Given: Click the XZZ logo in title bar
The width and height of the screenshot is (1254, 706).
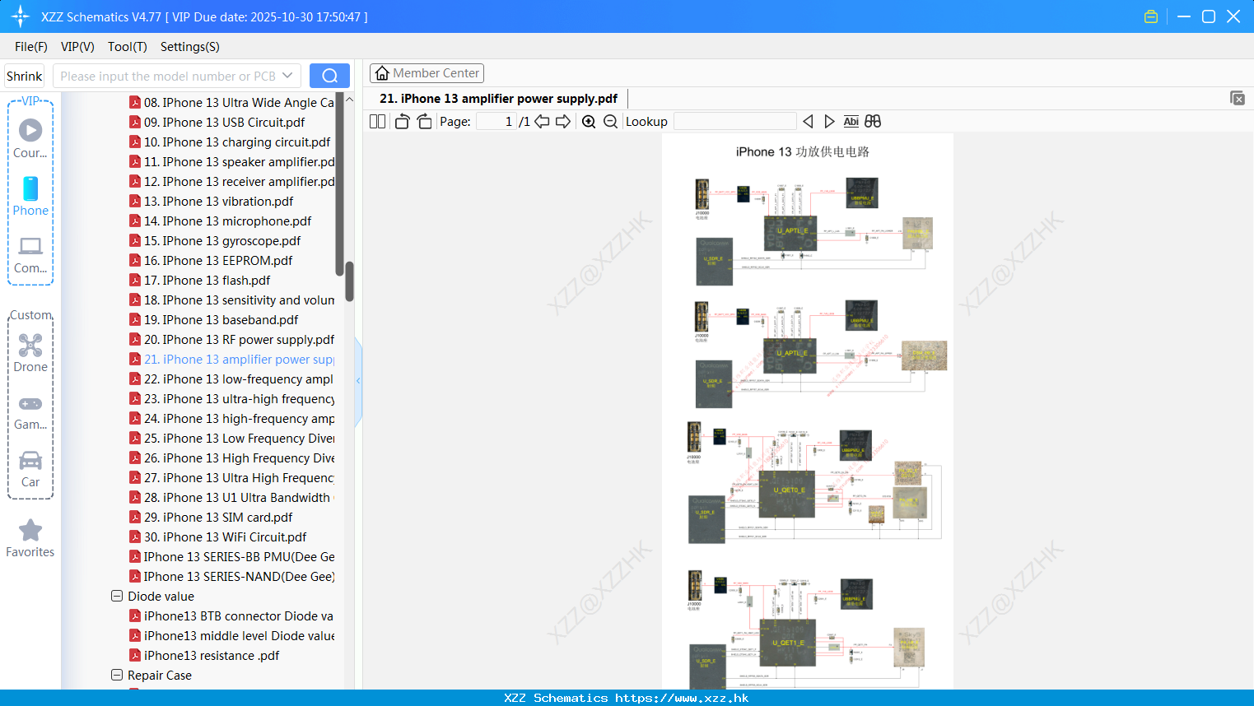Looking at the screenshot, I should pyautogui.click(x=21, y=16).
